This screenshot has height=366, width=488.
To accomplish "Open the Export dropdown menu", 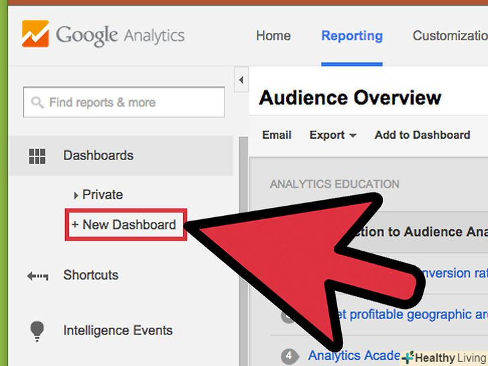I will (x=333, y=135).
